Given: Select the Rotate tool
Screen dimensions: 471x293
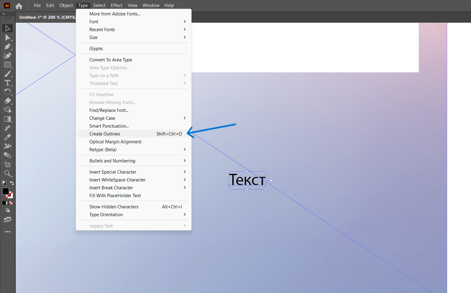Looking at the screenshot, I should click(8, 92).
